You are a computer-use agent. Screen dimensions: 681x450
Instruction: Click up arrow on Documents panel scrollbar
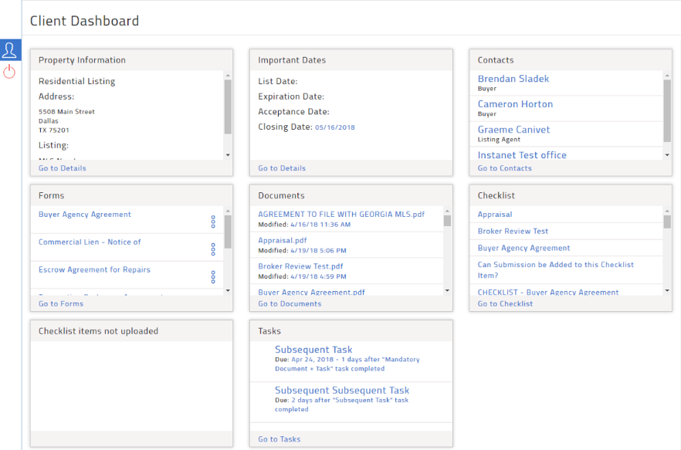tap(447, 209)
